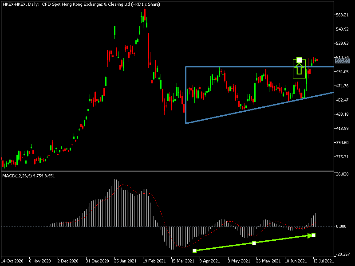Screen dimensions: 355x266
Task: Click the 0.000 MACD zero level label
Action: (341, 227)
